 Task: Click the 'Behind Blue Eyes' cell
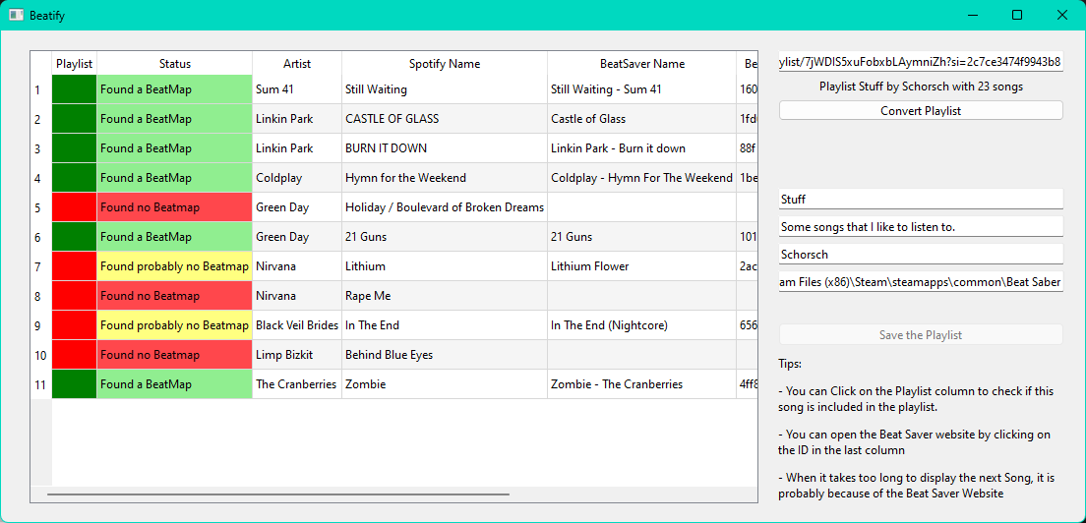tap(445, 354)
